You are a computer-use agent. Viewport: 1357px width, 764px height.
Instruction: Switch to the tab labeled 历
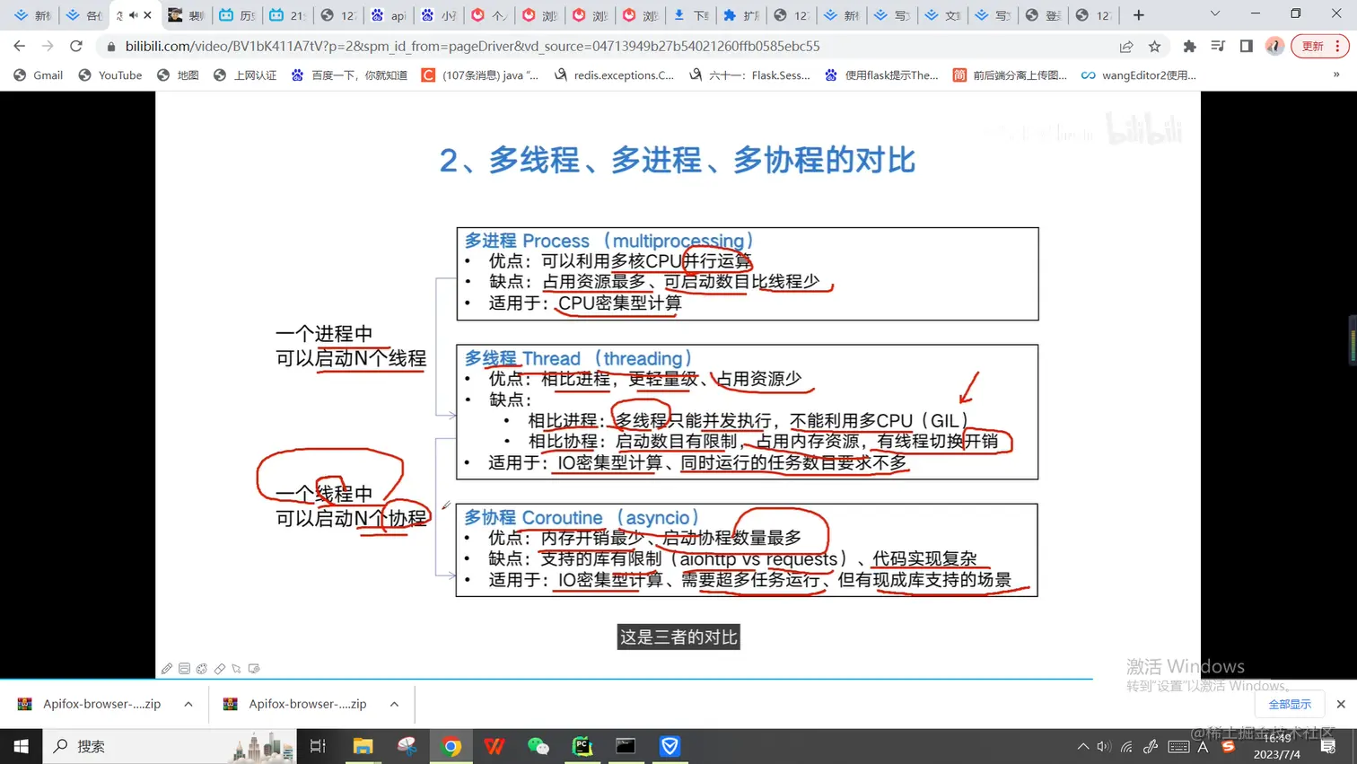point(238,15)
